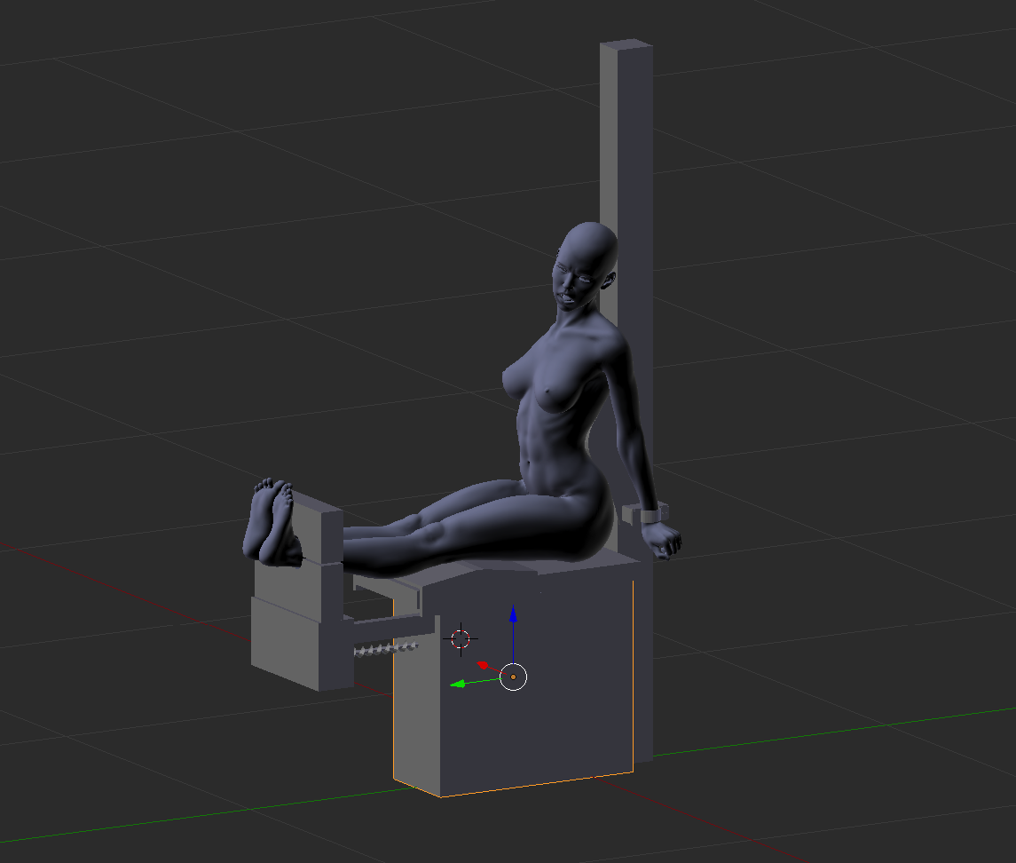The height and width of the screenshot is (863, 1016).
Task: Click the white circle at manipulator center
Action: coord(514,677)
